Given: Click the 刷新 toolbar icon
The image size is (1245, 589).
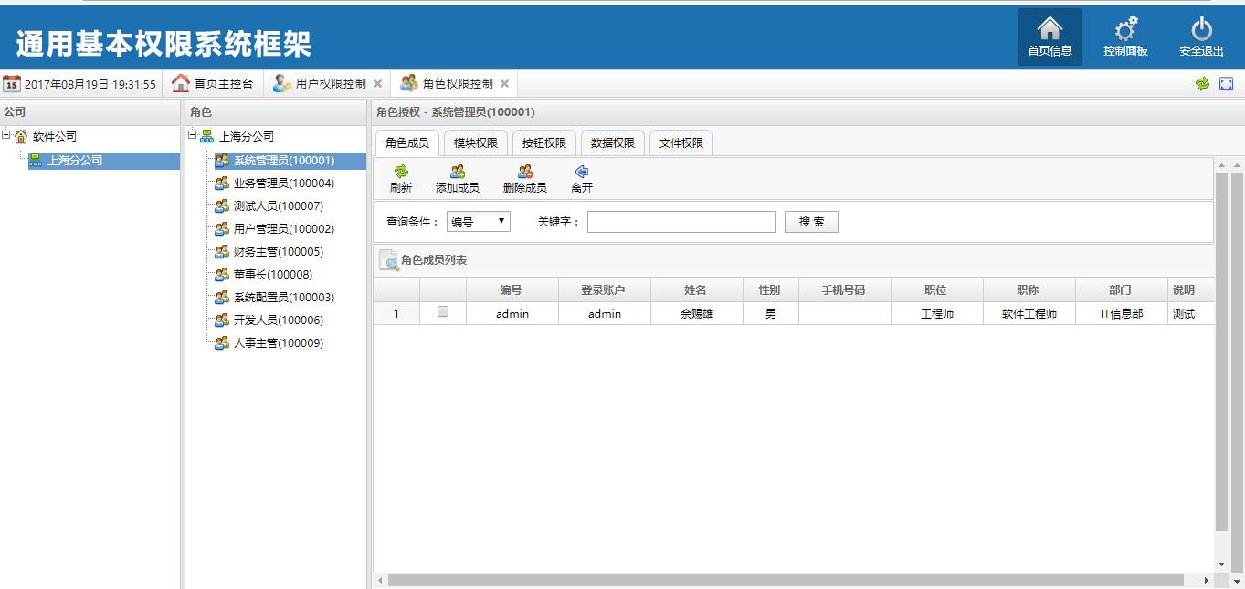Looking at the screenshot, I should coord(401,172).
